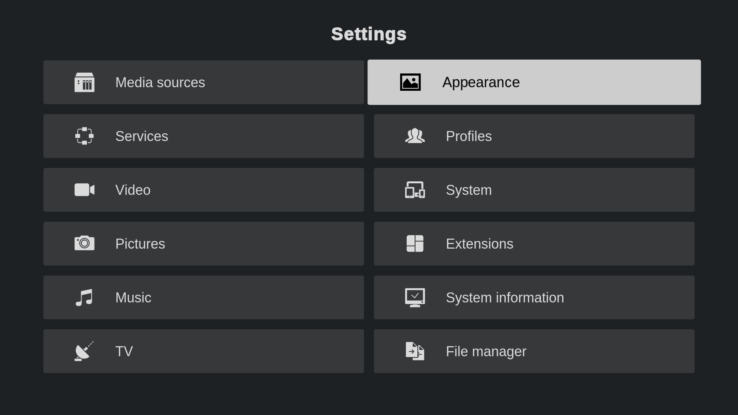Click the Appearance picture icon
Image resolution: width=738 pixels, height=415 pixels.
pos(410,82)
